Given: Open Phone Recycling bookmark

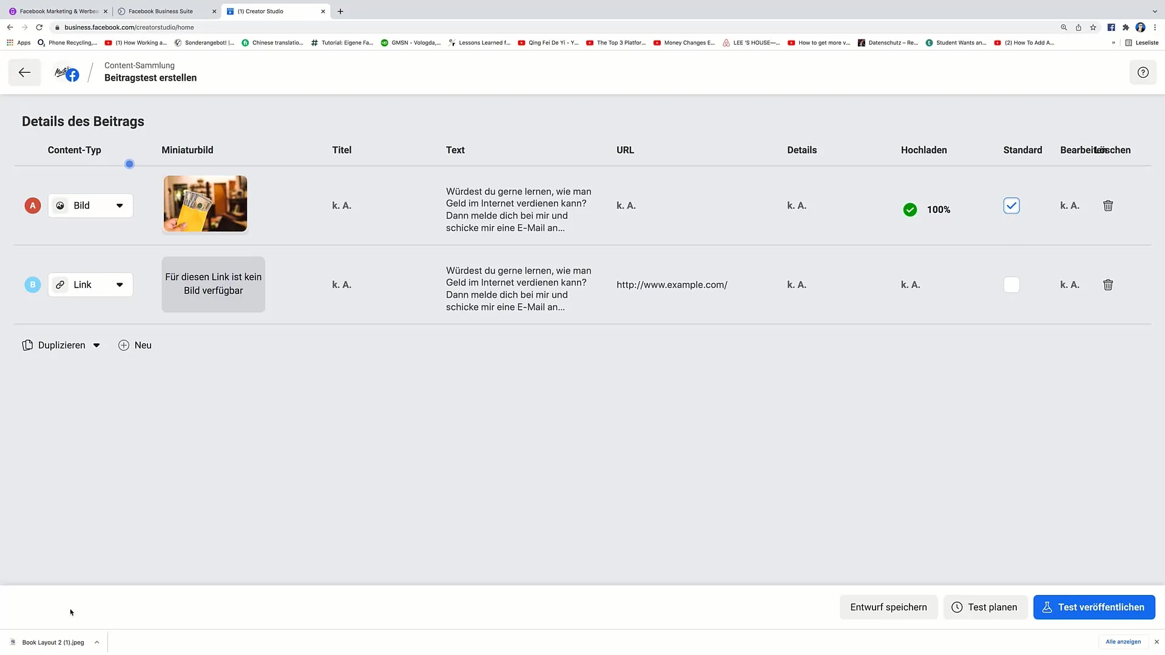Looking at the screenshot, I should click(67, 43).
